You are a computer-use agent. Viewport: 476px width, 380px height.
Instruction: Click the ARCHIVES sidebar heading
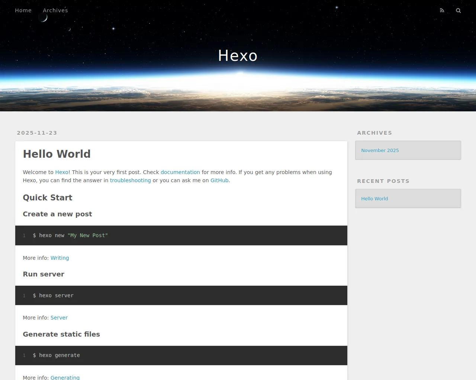pyautogui.click(x=374, y=133)
